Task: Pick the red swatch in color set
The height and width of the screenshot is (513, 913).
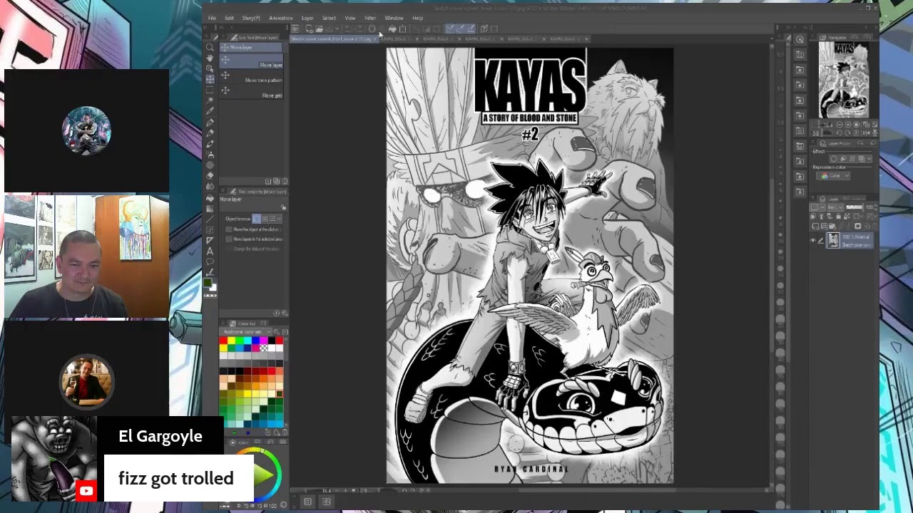Action: (x=223, y=341)
